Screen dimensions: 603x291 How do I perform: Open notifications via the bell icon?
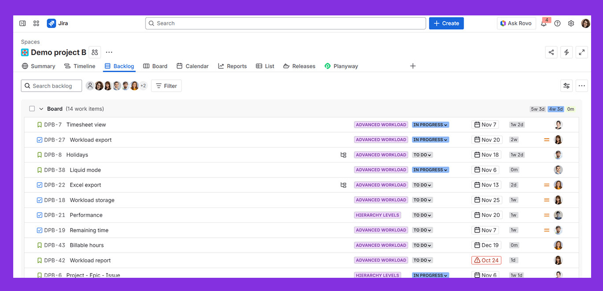[543, 23]
